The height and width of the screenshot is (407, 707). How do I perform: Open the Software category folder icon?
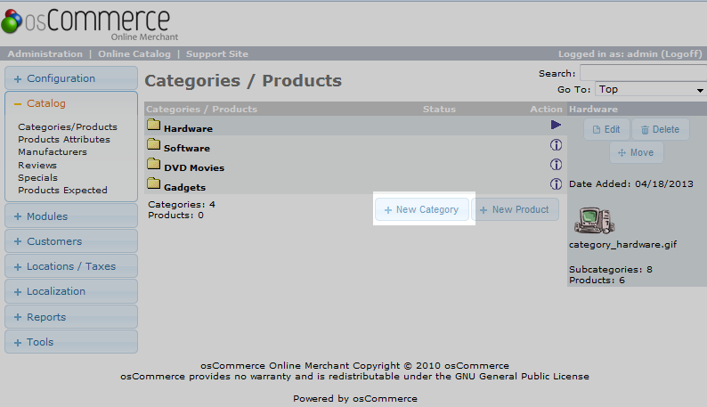[x=153, y=146]
